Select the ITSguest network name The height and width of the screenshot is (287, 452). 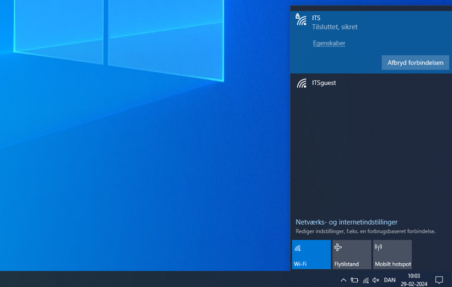pos(324,83)
